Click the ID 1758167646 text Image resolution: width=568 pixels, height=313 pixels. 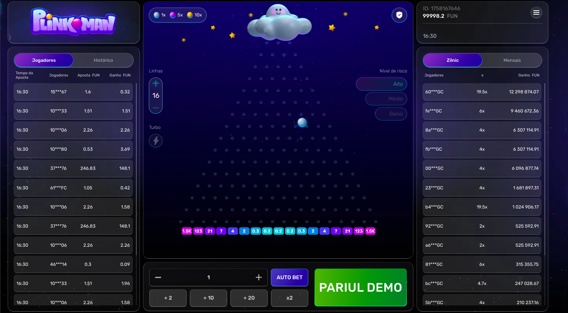441,8
